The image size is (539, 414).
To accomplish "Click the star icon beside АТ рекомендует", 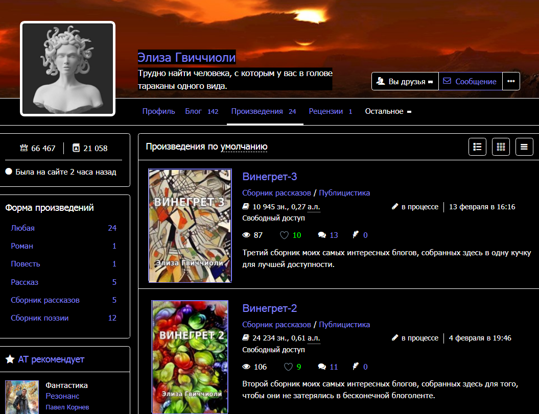I will pyautogui.click(x=10, y=359).
